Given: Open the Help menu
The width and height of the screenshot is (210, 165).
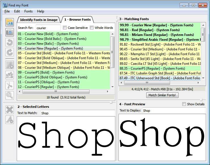Looking at the screenshot, I should [41, 11].
